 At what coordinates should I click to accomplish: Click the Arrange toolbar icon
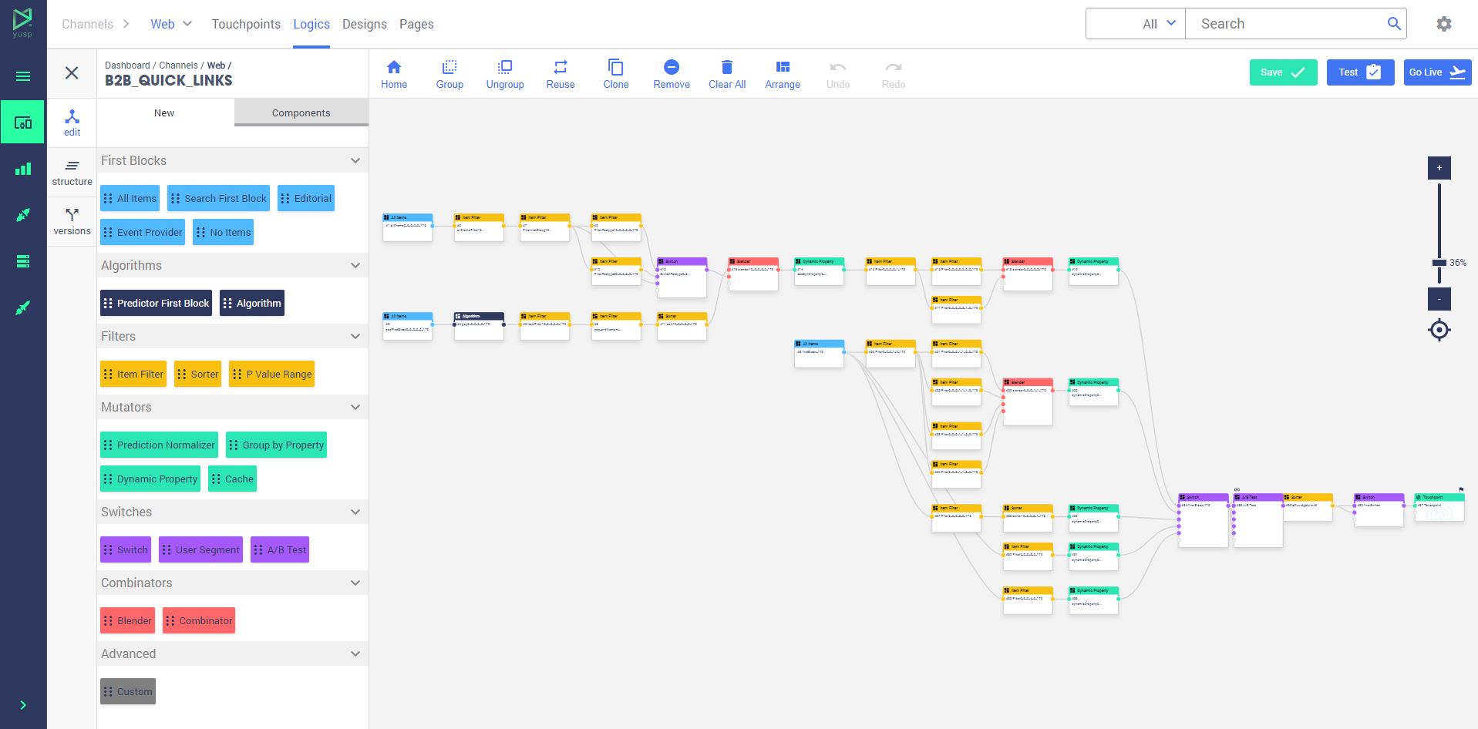[783, 67]
